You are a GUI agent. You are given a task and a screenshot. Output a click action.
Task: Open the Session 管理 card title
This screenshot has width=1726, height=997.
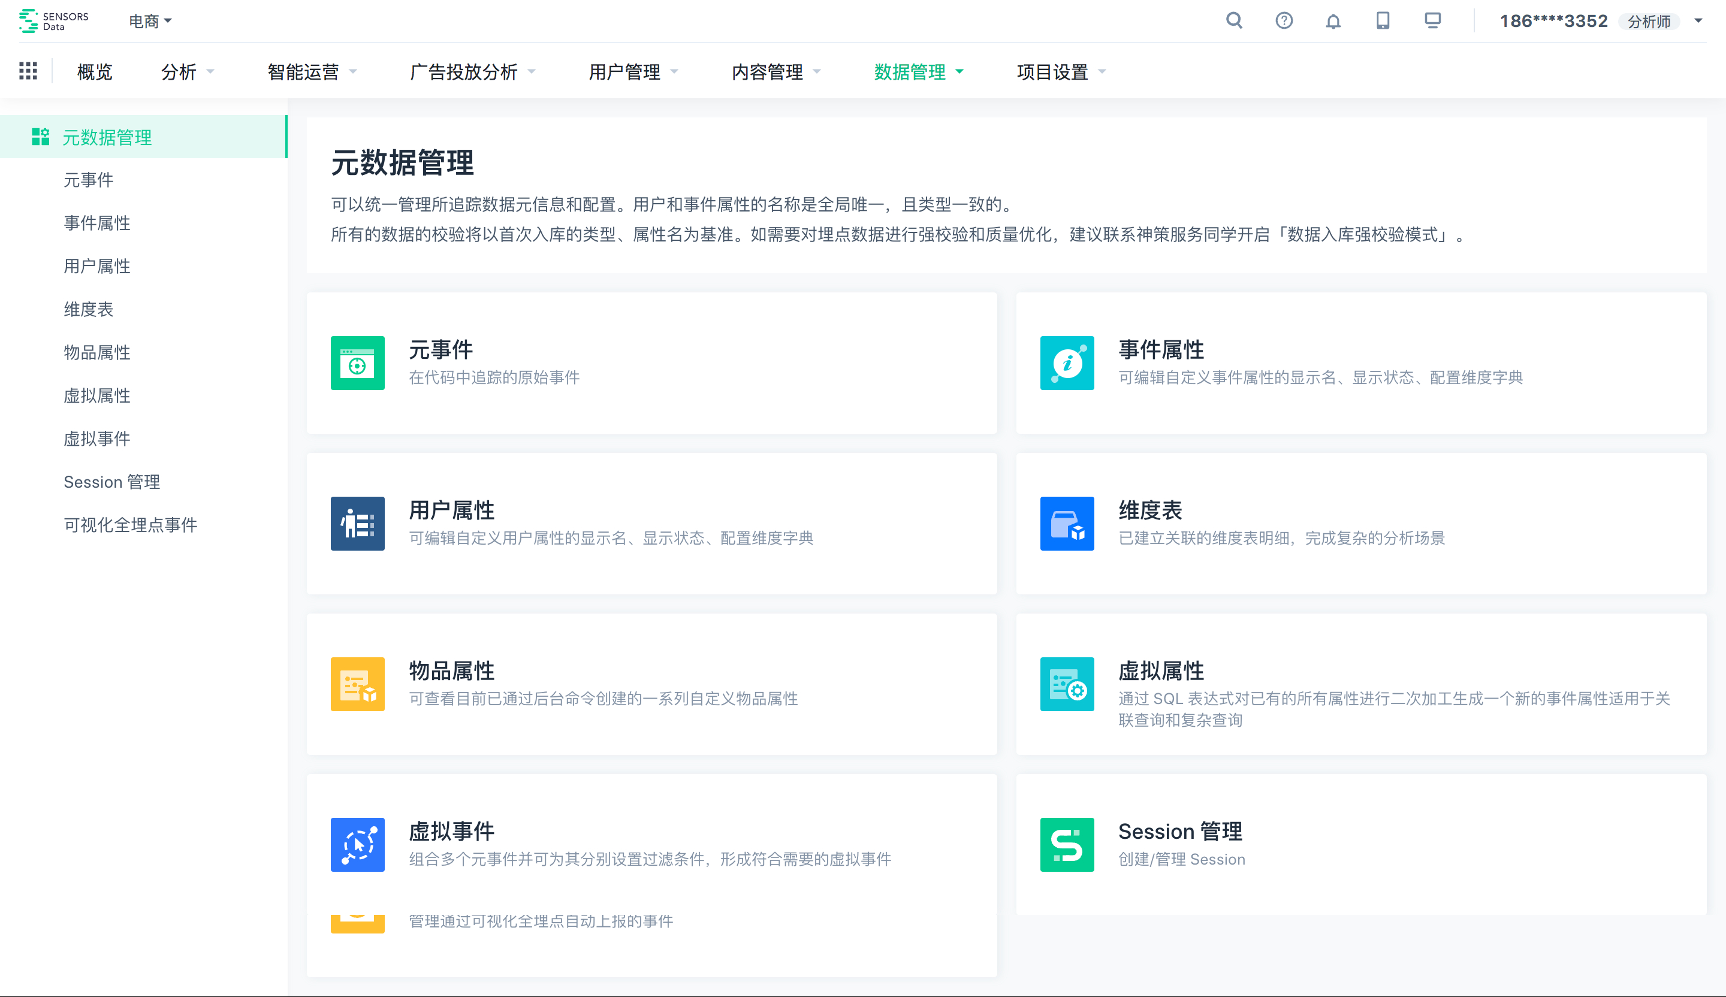coord(1180,831)
